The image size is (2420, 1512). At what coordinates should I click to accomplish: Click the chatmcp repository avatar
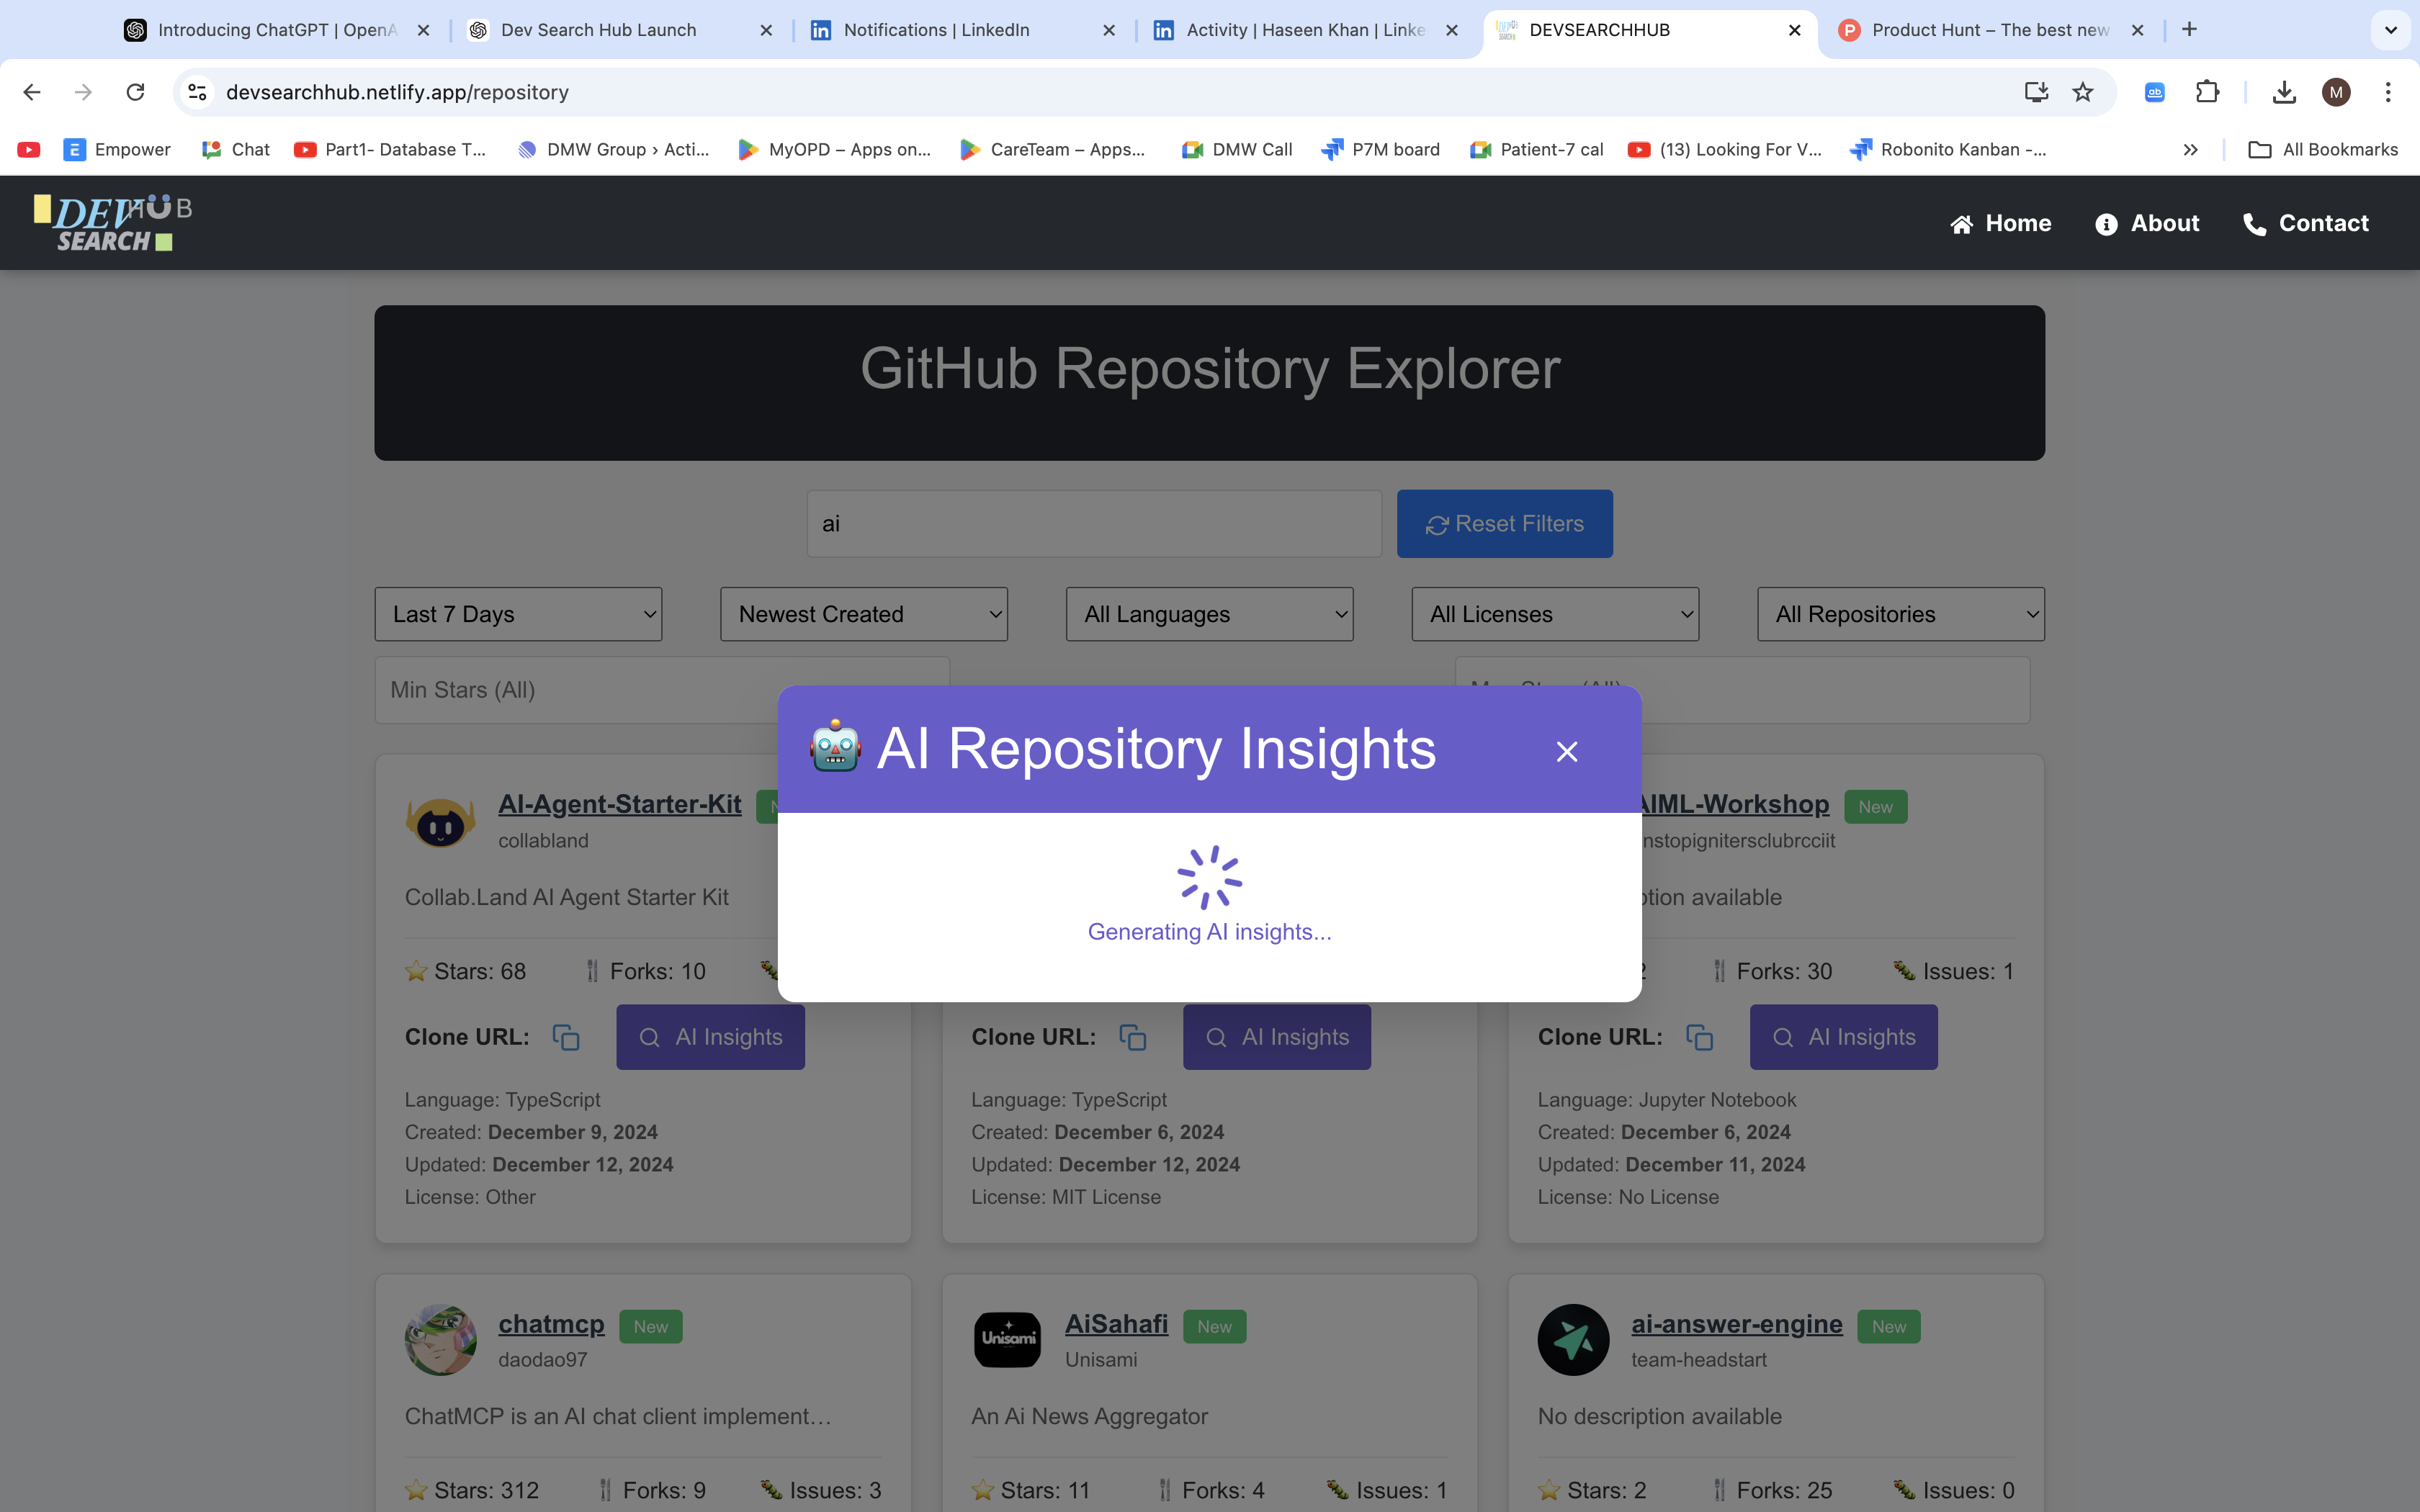[x=440, y=1339]
